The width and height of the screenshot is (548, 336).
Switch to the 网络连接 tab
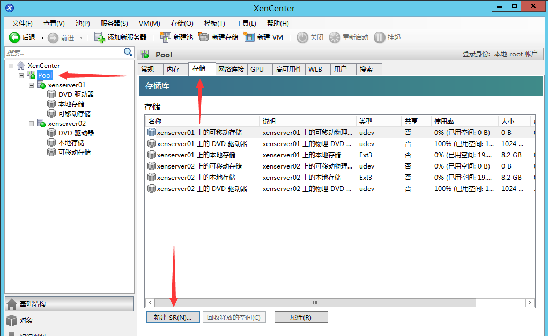point(231,70)
